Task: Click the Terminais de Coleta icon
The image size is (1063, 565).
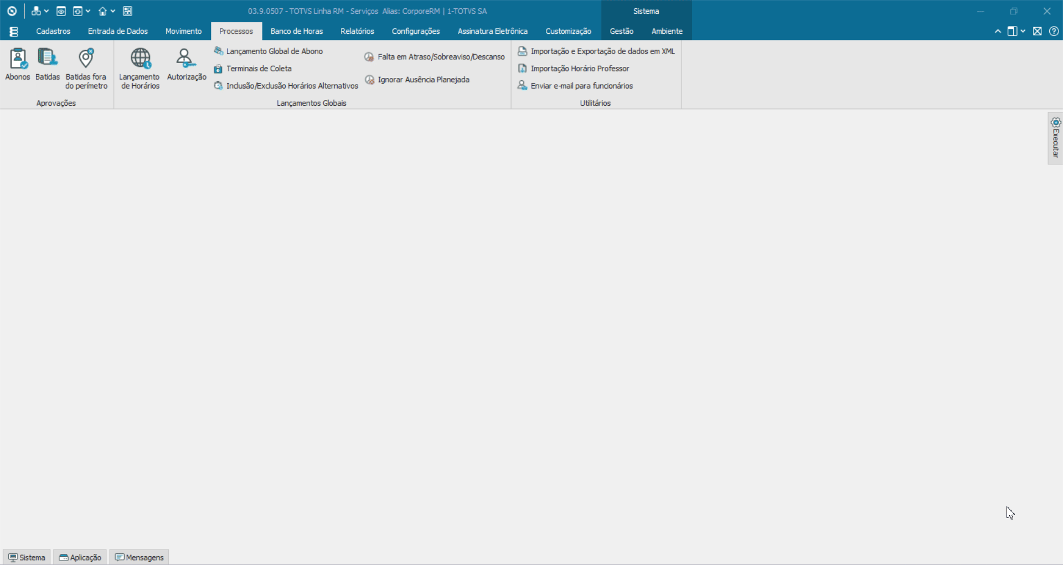Action: [x=218, y=69]
